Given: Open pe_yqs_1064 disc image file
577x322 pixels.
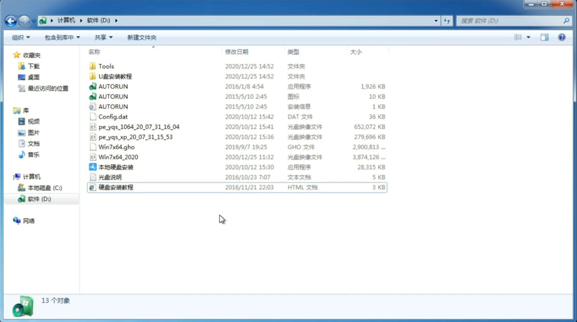Looking at the screenshot, I should point(139,127).
